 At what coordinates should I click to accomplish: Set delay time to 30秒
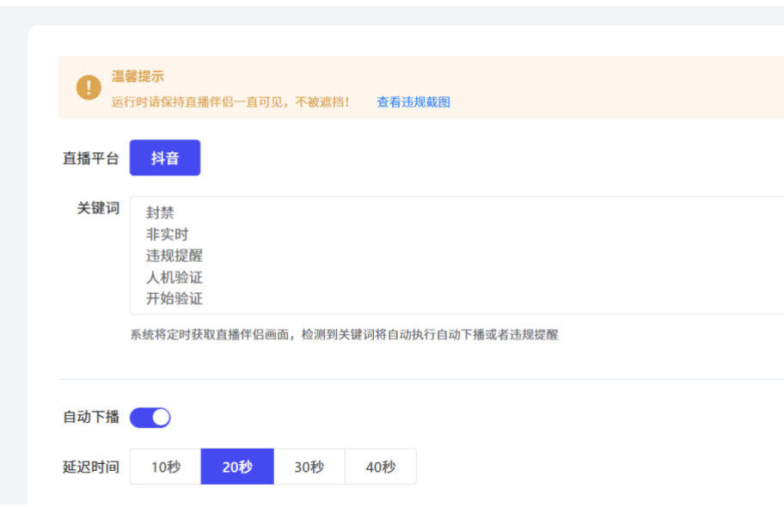309,467
